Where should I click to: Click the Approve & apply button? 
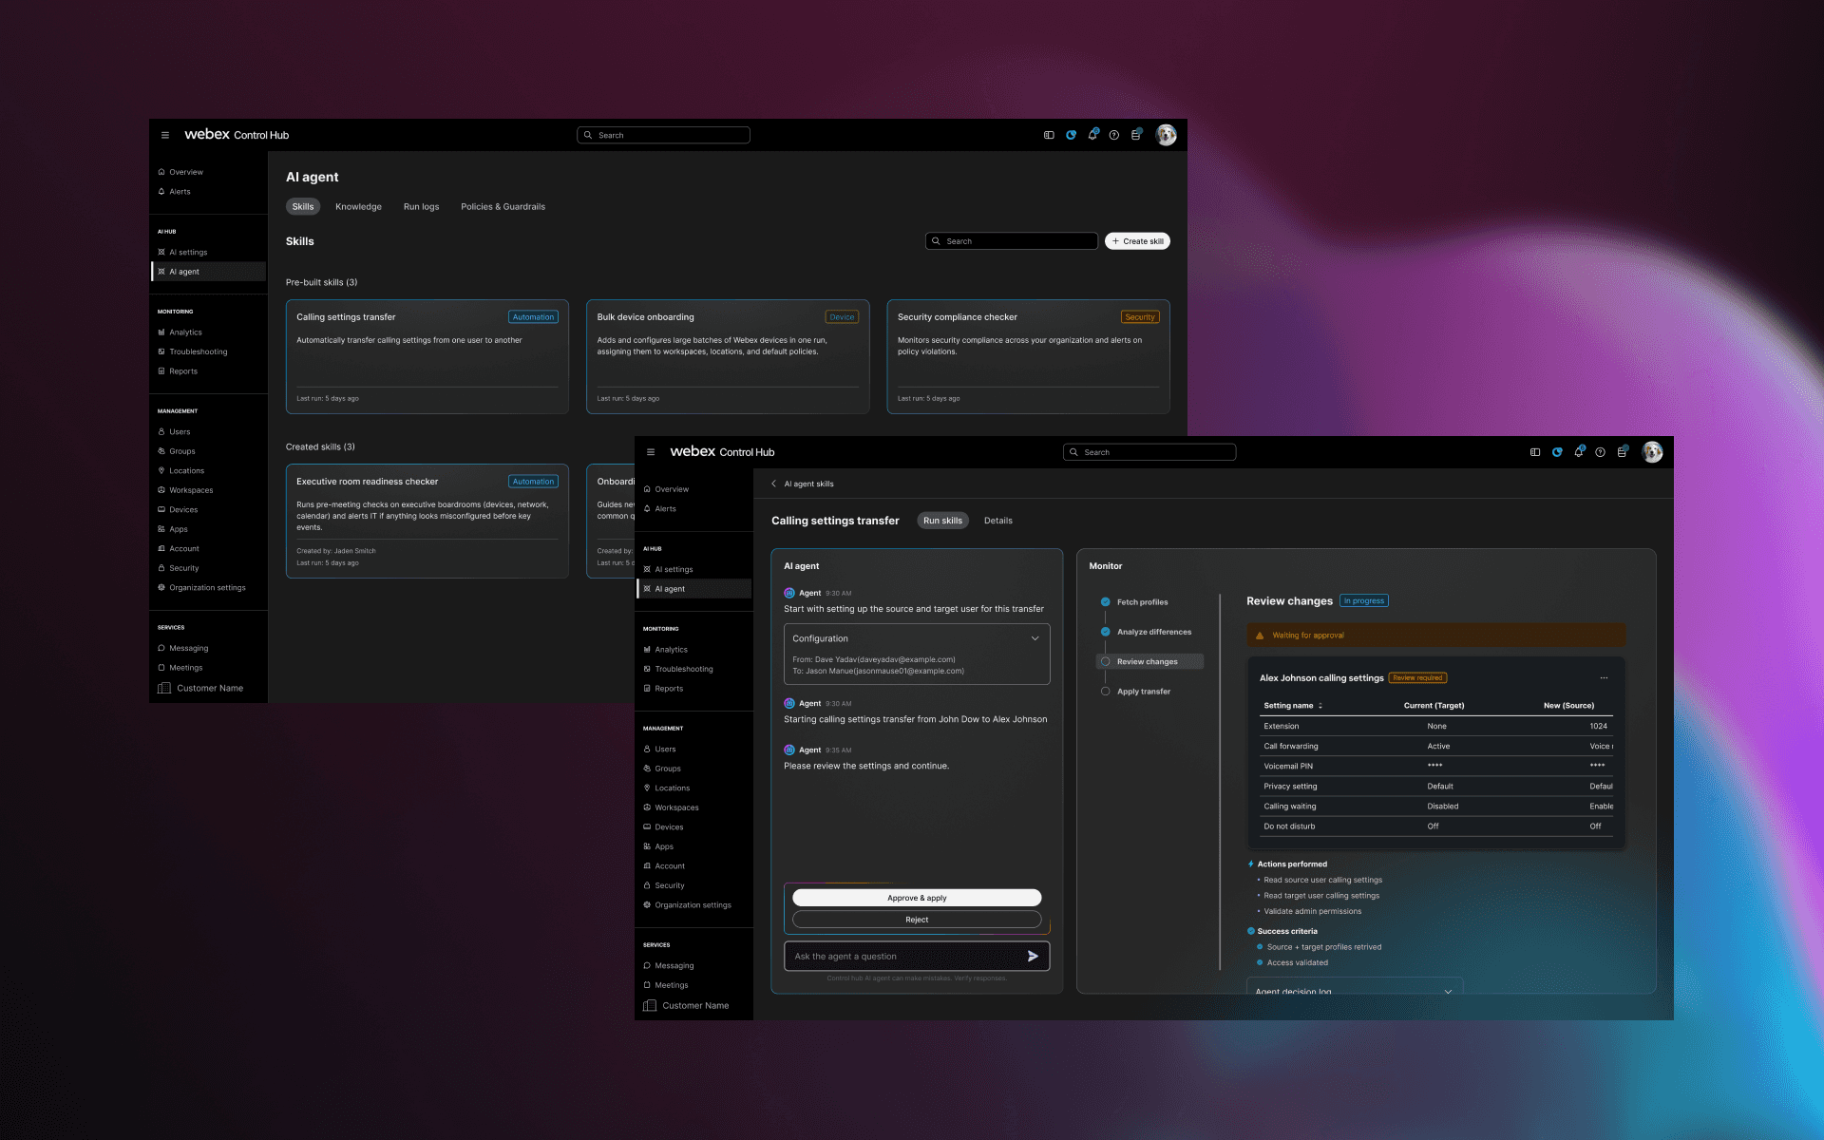[916, 898]
